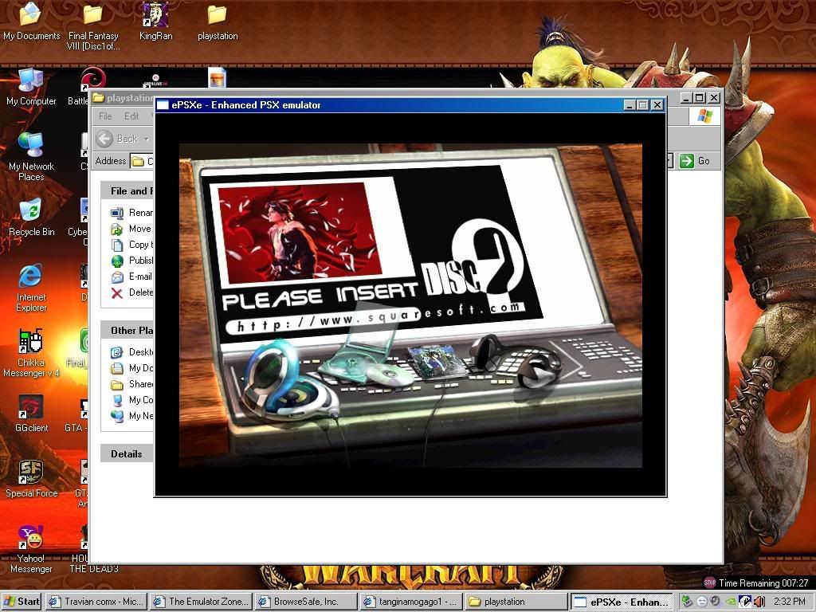
Task: Click the Delete file task link
Action: tap(140, 292)
